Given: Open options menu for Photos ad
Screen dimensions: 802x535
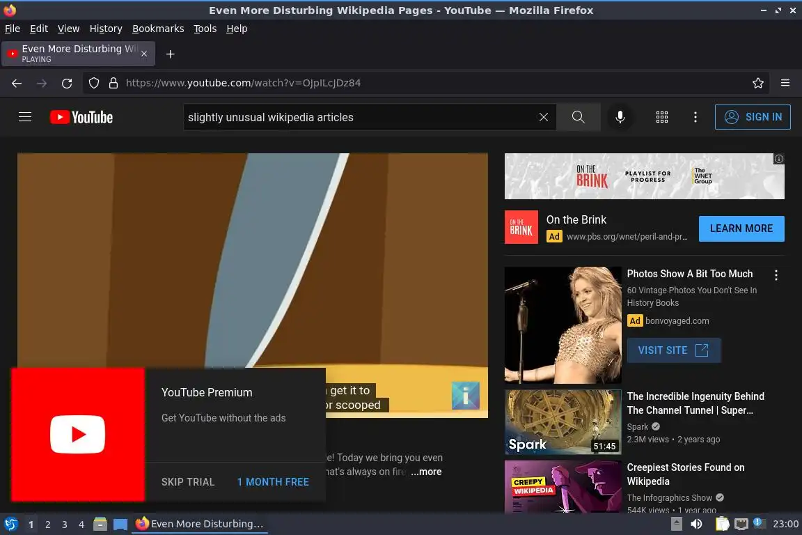Looking at the screenshot, I should (x=776, y=275).
